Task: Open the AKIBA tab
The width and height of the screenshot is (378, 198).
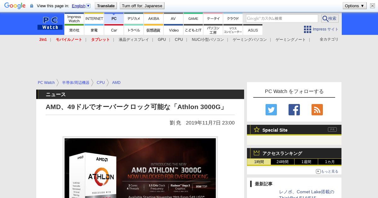Action: (x=154, y=19)
